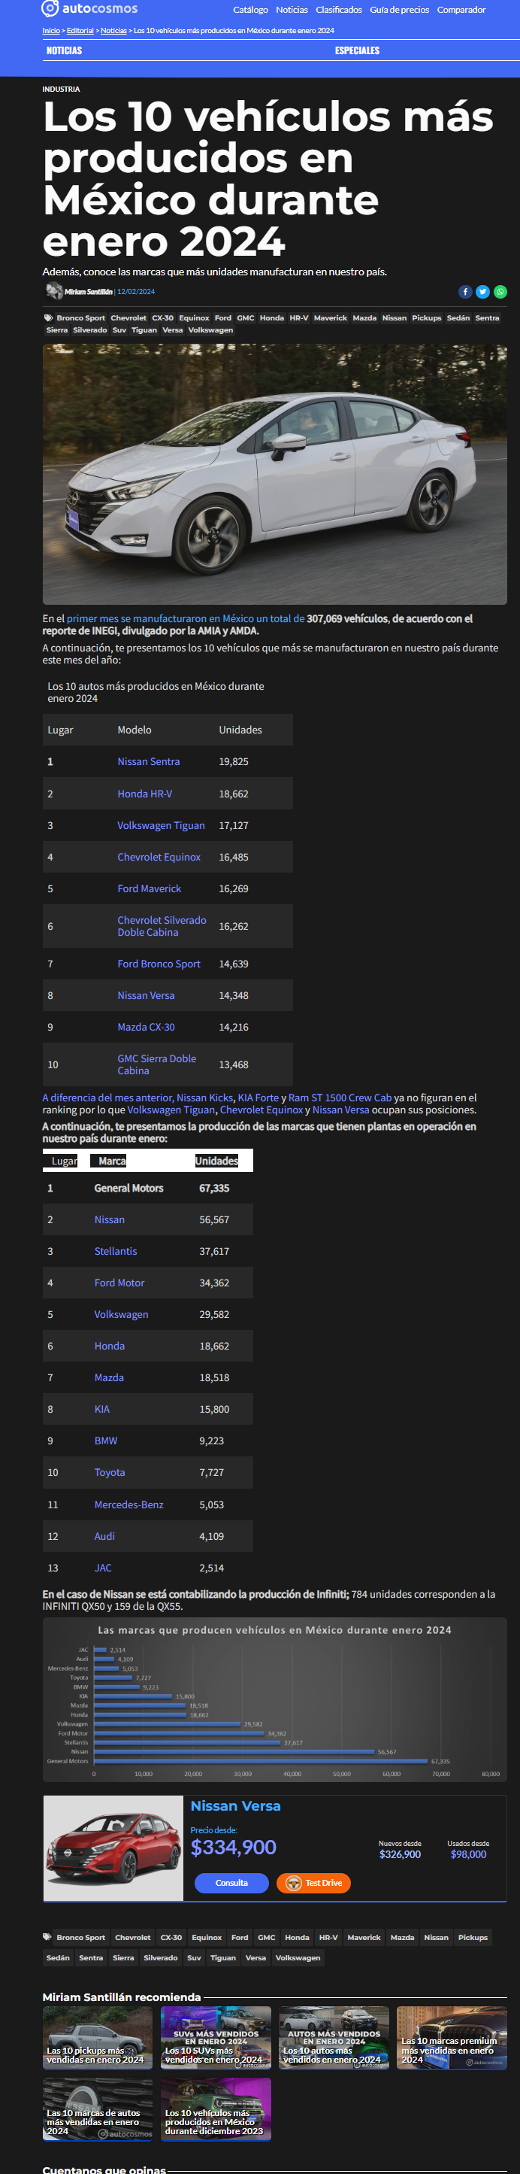Share article on Twitter icon
Image resolution: width=520 pixels, height=2174 pixels.
tap(483, 292)
